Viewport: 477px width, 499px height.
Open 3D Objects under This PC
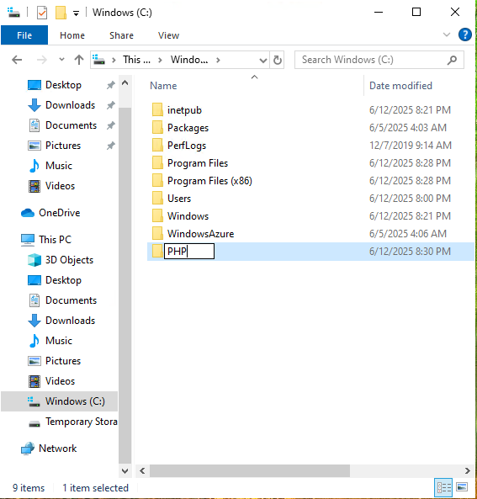(x=69, y=260)
